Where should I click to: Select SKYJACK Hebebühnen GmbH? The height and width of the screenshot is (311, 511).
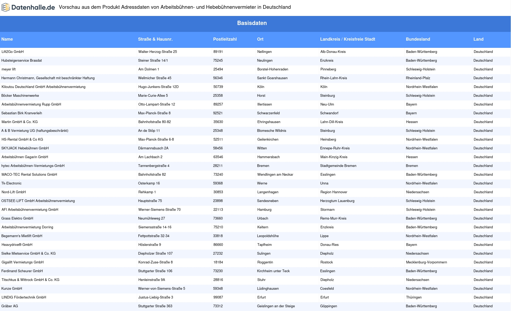[x=25, y=148]
